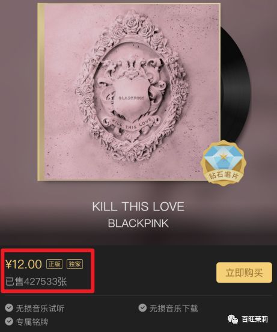The height and width of the screenshot is (332, 277).
Task: Click the 立即购买 buy now button
Action: (x=244, y=272)
